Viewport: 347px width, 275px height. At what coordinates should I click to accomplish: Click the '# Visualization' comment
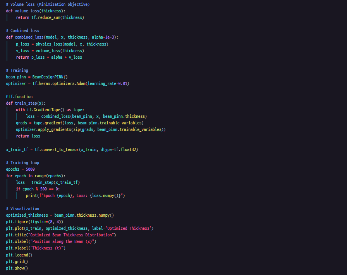click(22, 209)
